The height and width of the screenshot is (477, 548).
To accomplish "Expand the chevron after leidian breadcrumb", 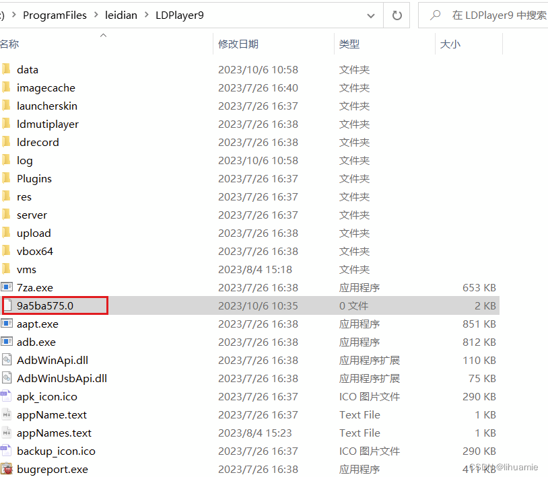I will [147, 15].
